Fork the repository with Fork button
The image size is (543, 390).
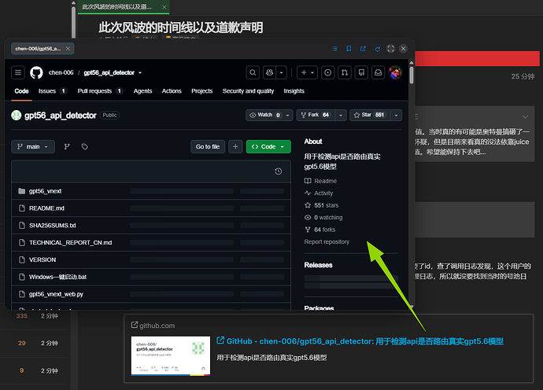[316, 116]
